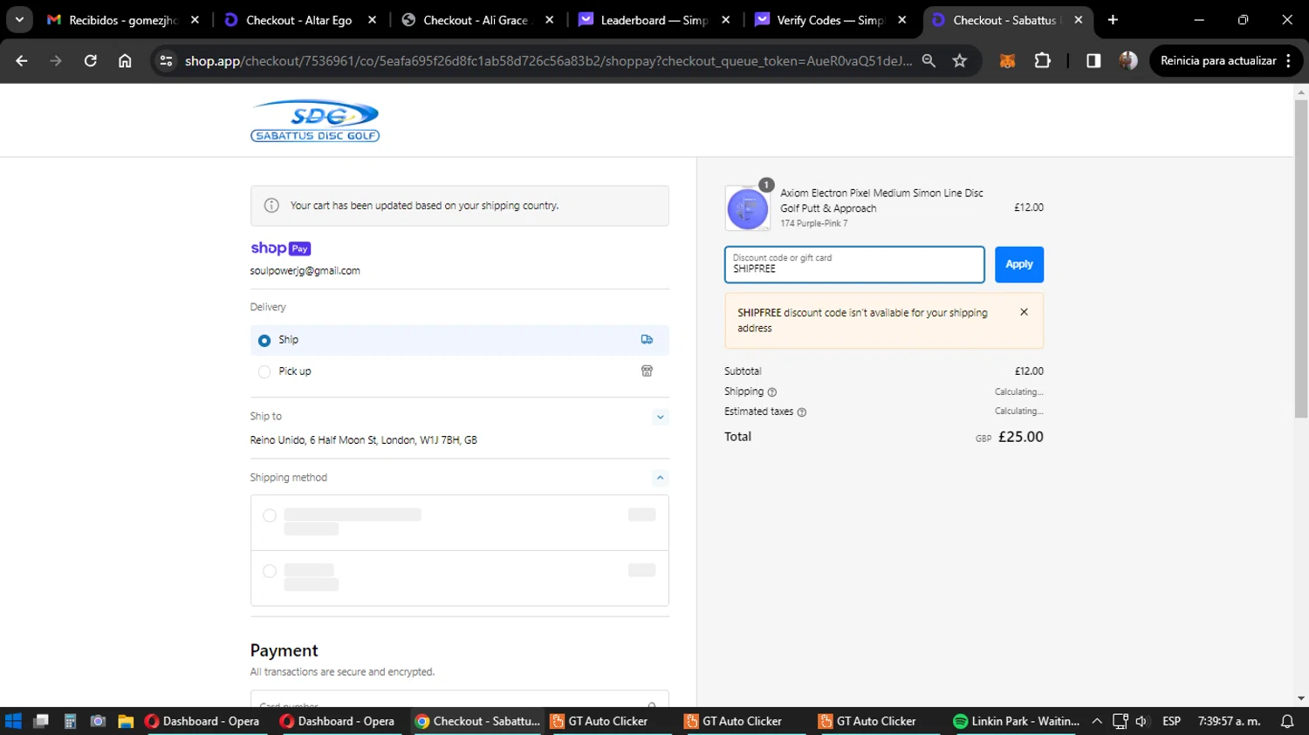Click the discount code input field
This screenshot has height=735, width=1309.
pyautogui.click(x=854, y=265)
